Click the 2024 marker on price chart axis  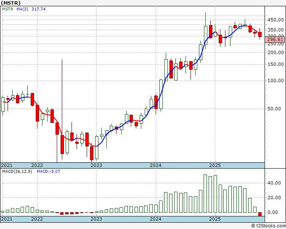pyautogui.click(x=156, y=165)
